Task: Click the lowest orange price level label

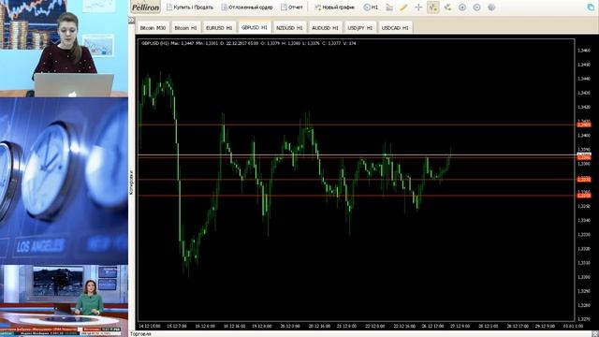Action: 584,196
